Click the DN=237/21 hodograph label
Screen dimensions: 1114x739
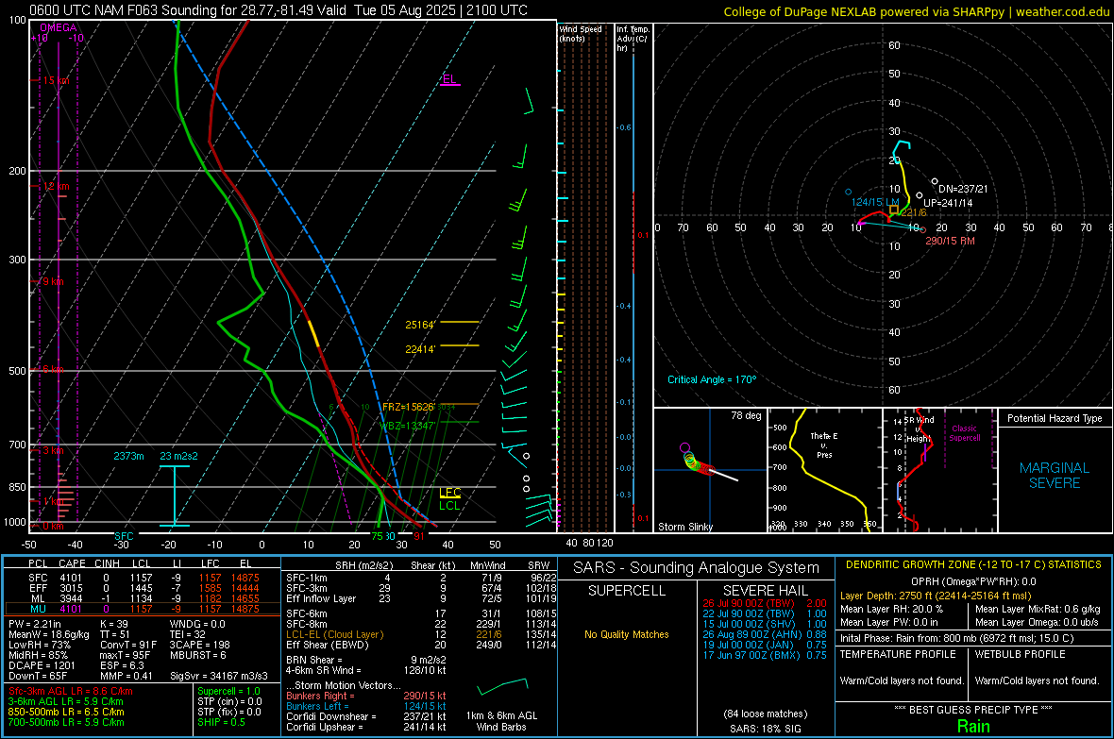pyautogui.click(x=963, y=189)
